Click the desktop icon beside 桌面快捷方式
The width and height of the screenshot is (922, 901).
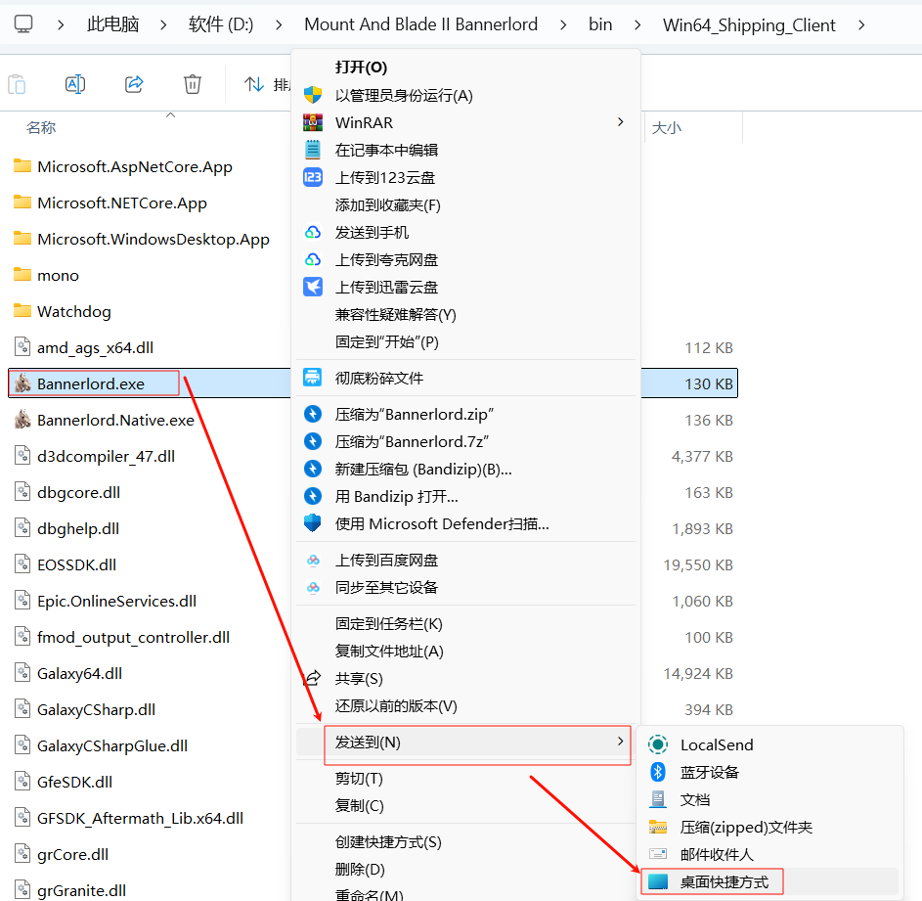(658, 881)
